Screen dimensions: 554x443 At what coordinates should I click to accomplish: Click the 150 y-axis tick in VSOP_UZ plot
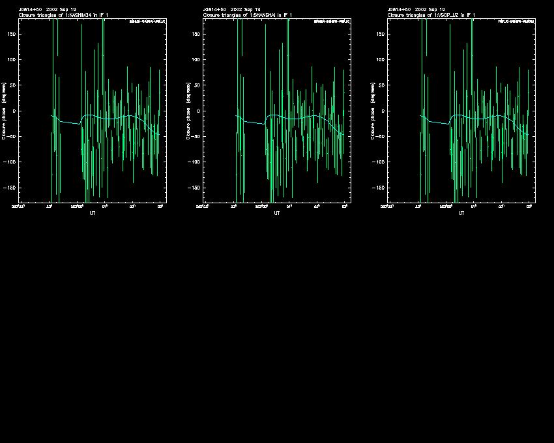point(381,35)
